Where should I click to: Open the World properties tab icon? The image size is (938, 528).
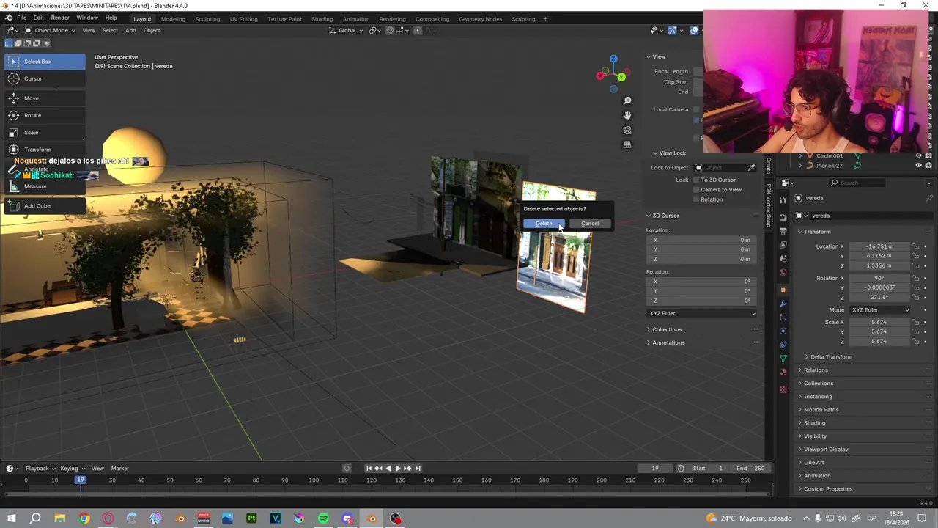[x=783, y=273]
